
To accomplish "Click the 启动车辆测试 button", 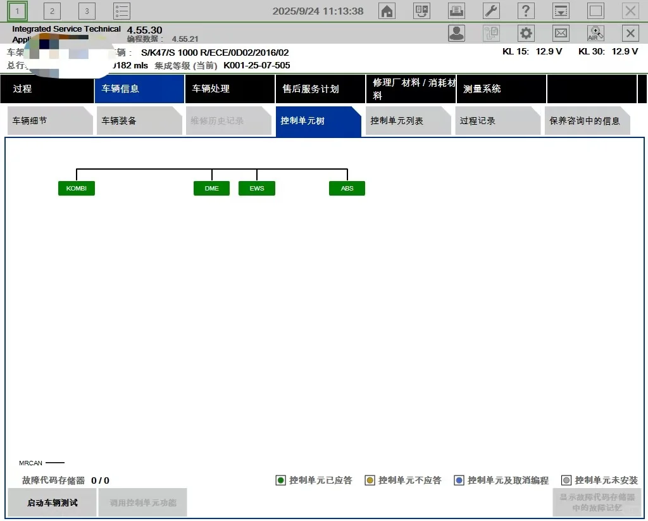I will pyautogui.click(x=52, y=503).
